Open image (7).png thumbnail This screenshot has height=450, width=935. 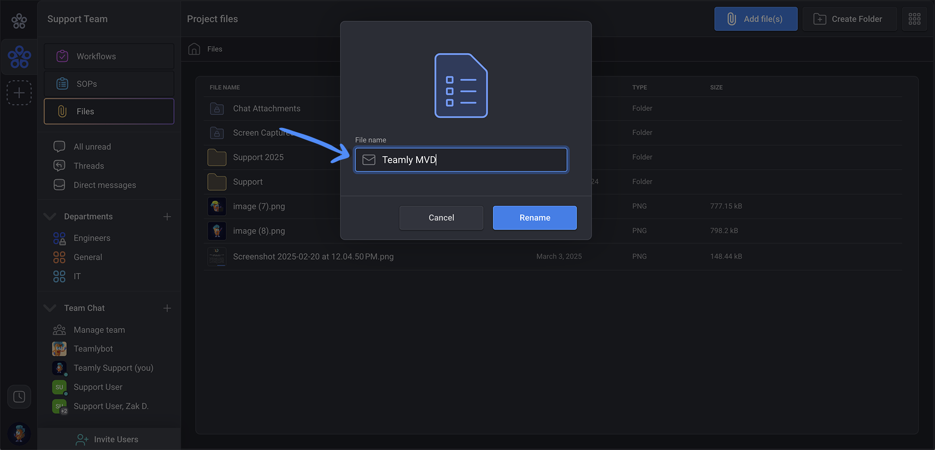[x=217, y=206]
